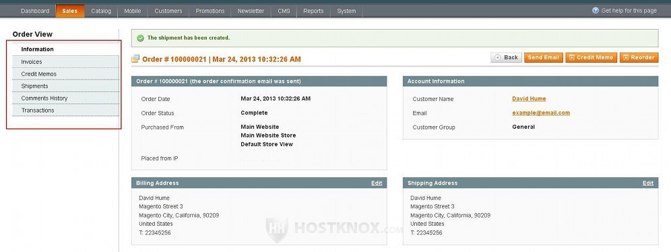Edit the Shipping Address
671x252 pixels.
(x=648, y=183)
